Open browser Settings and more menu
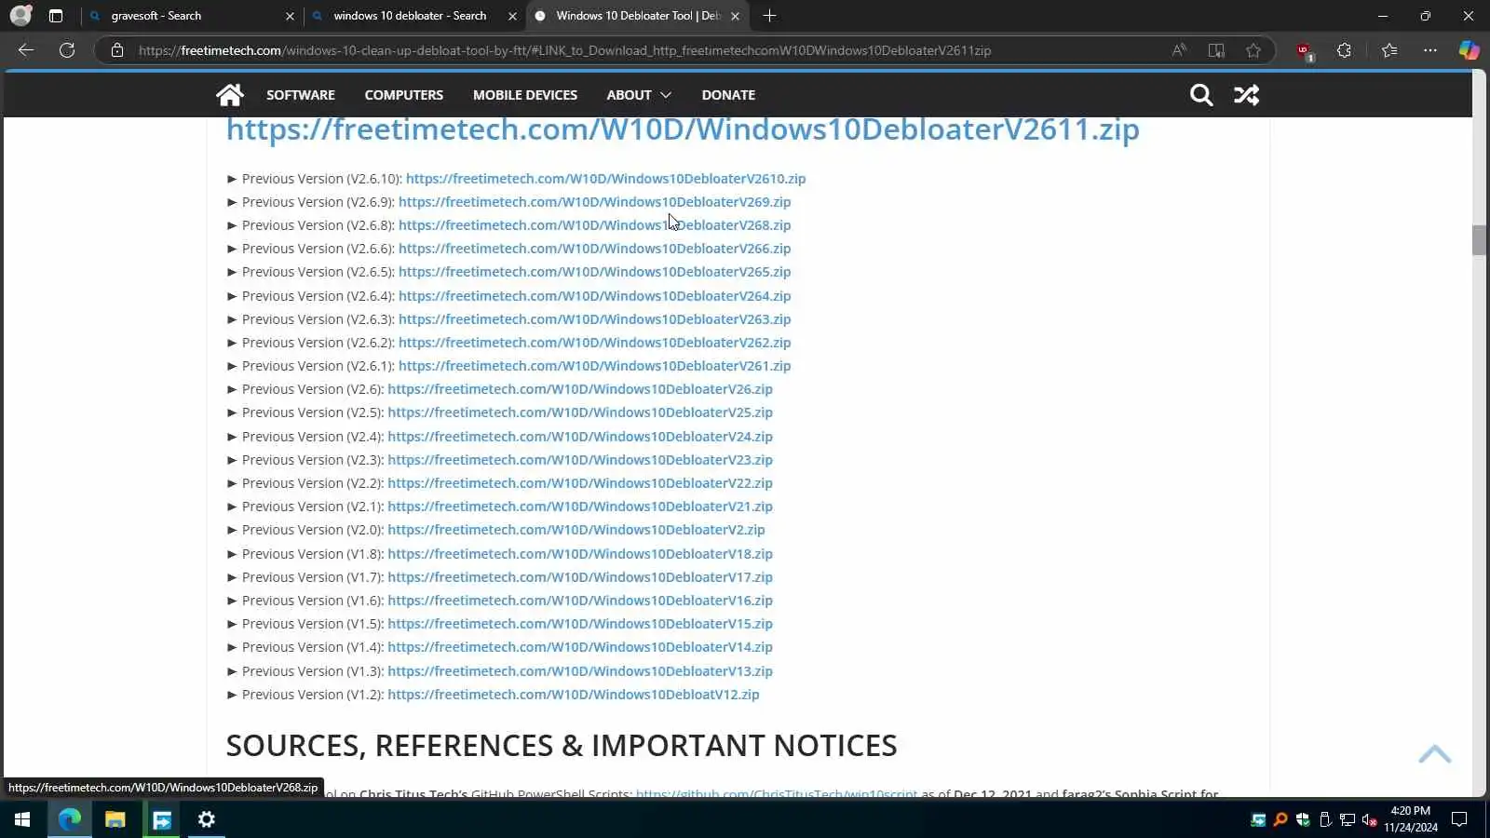 [1430, 50]
